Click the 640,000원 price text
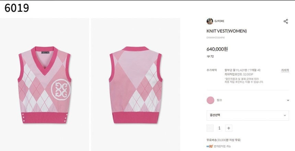Image resolution: width=295 pixels, height=151 pixels. 217,49
